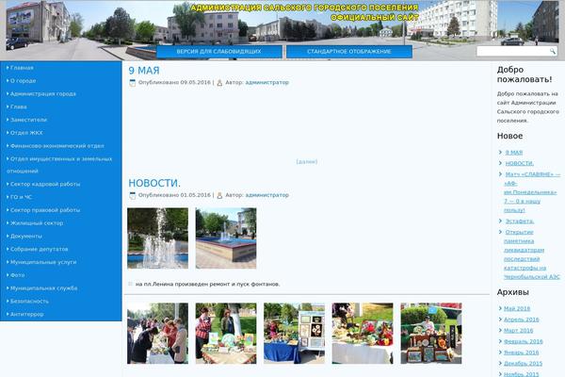
Task: Go to Администрация города page
Action: click(x=43, y=94)
